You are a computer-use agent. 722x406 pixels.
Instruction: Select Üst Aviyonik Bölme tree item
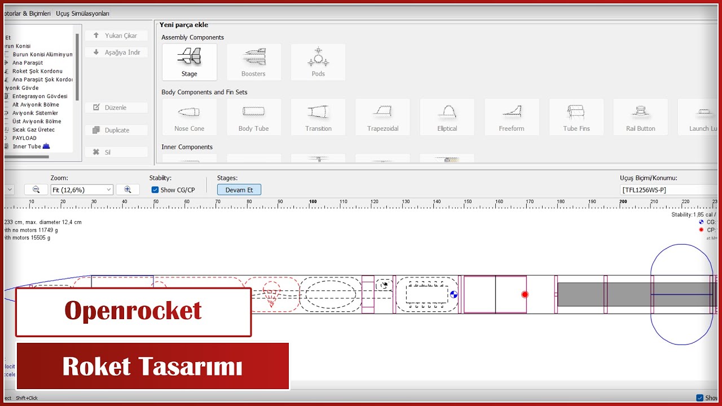click(37, 121)
